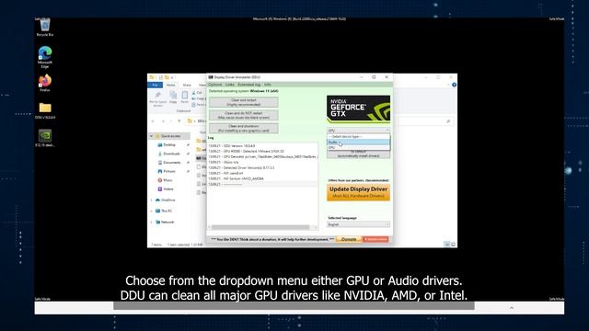Image resolution: width=589 pixels, height=331 pixels.
Task: Click This PC icon in Explorer
Action: [x=157, y=211]
